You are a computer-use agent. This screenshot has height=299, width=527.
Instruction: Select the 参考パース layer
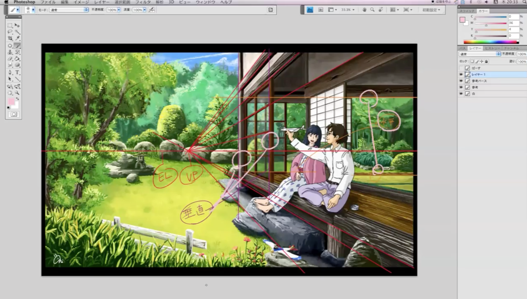pos(492,81)
